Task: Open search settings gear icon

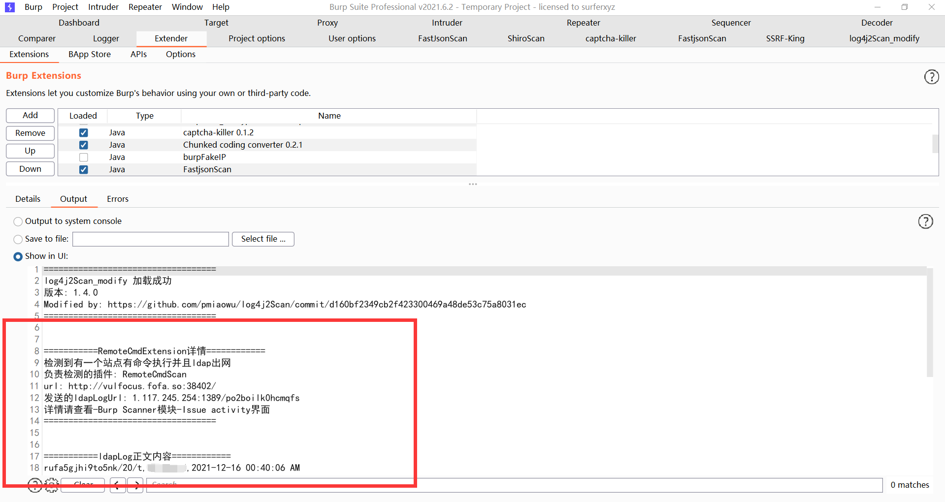Action: (x=52, y=485)
